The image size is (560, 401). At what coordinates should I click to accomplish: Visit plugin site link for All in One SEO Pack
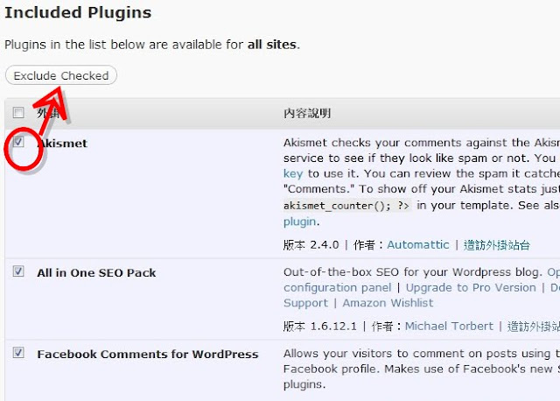pyautogui.click(x=534, y=327)
